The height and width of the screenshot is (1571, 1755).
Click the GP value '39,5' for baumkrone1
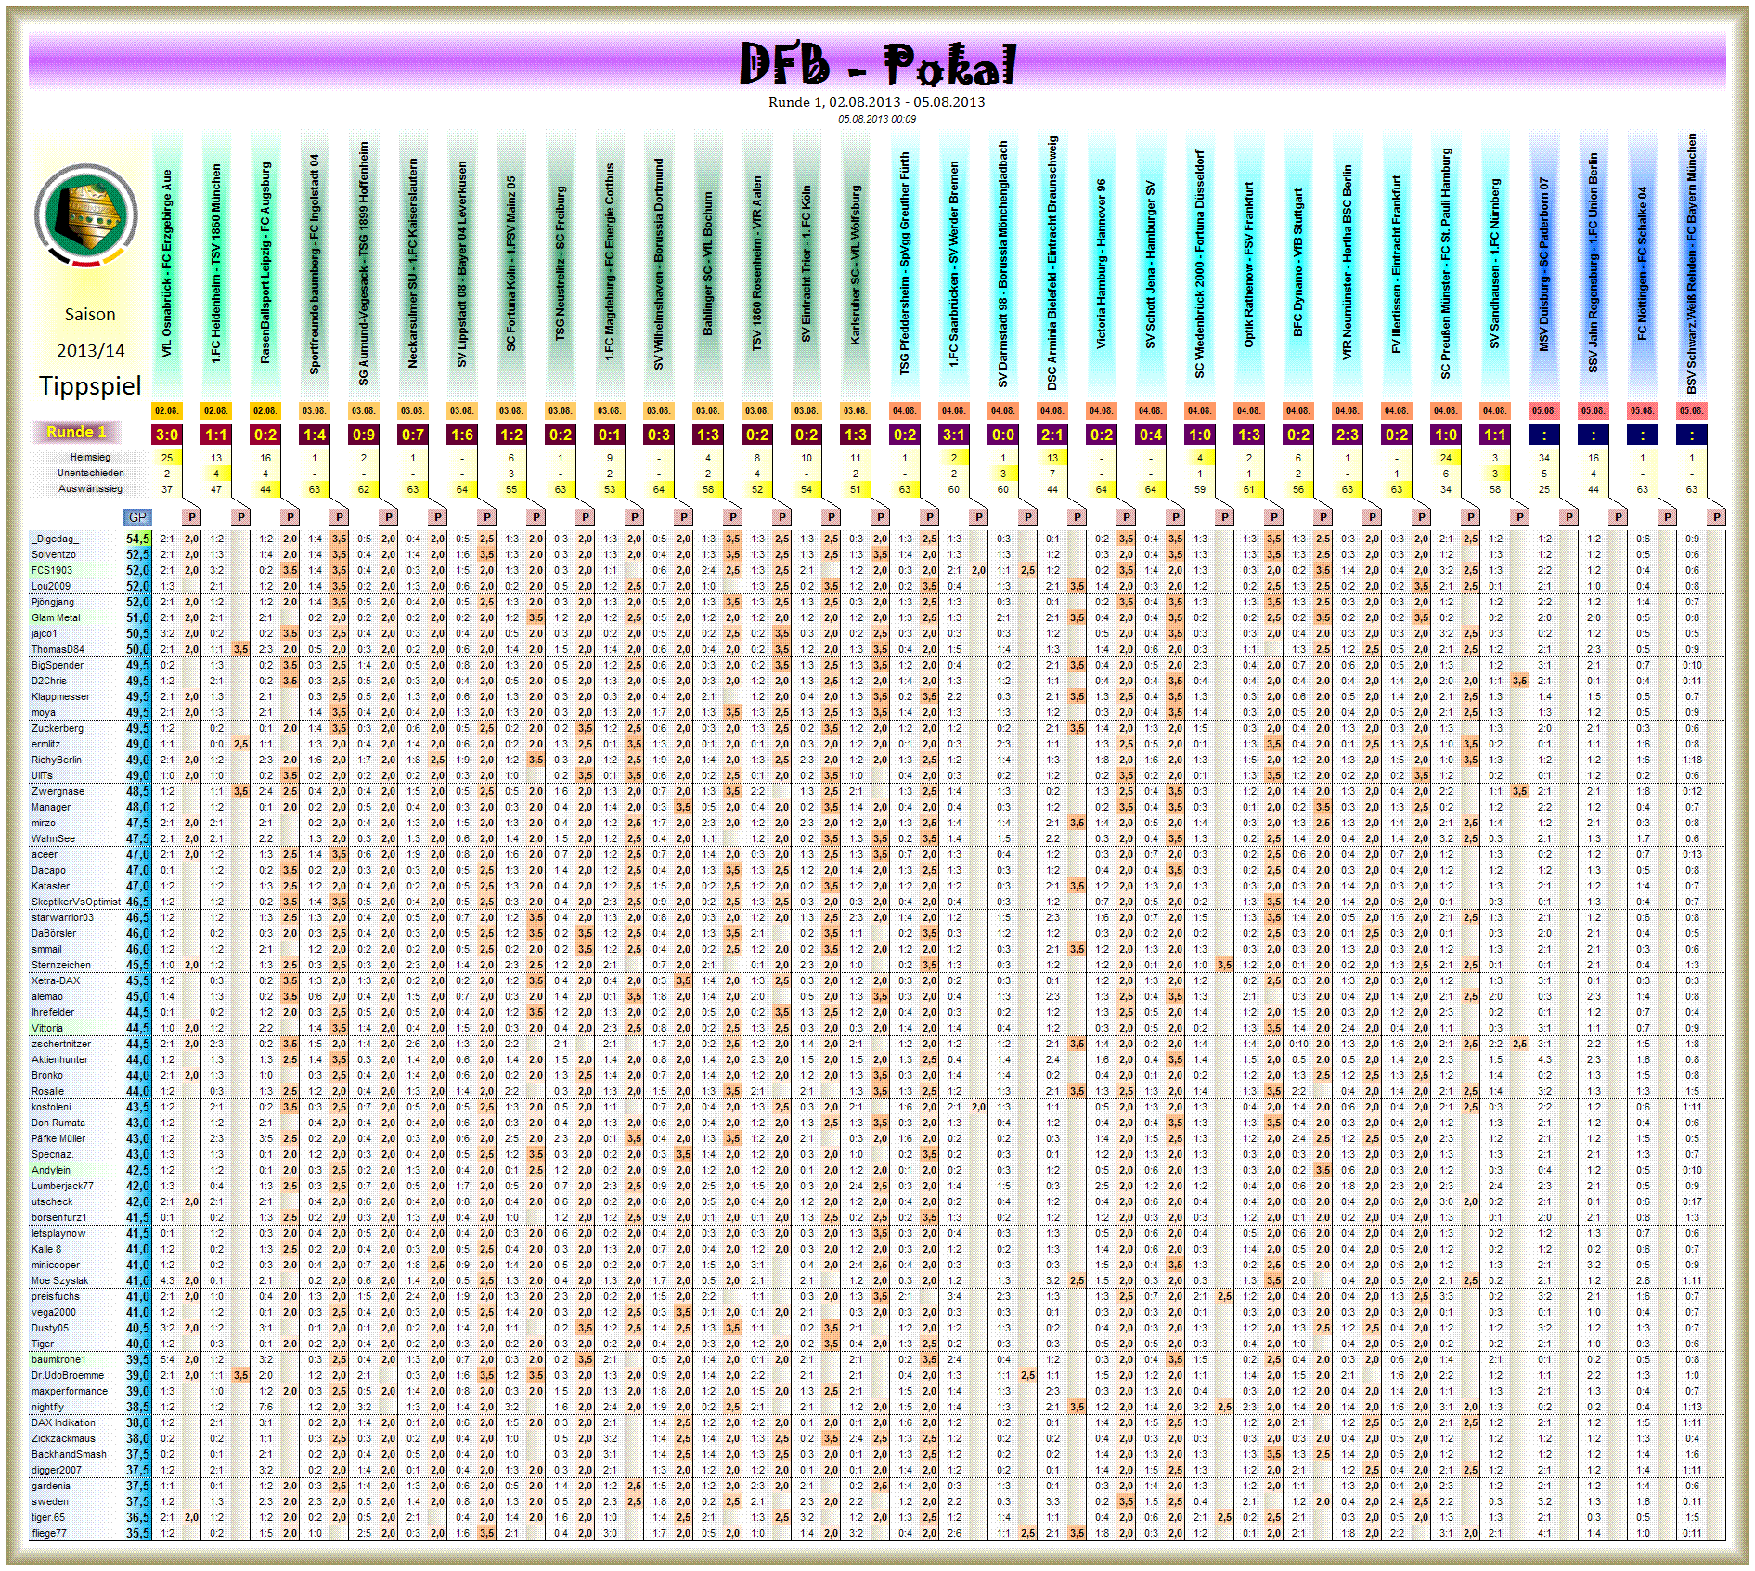(137, 1359)
